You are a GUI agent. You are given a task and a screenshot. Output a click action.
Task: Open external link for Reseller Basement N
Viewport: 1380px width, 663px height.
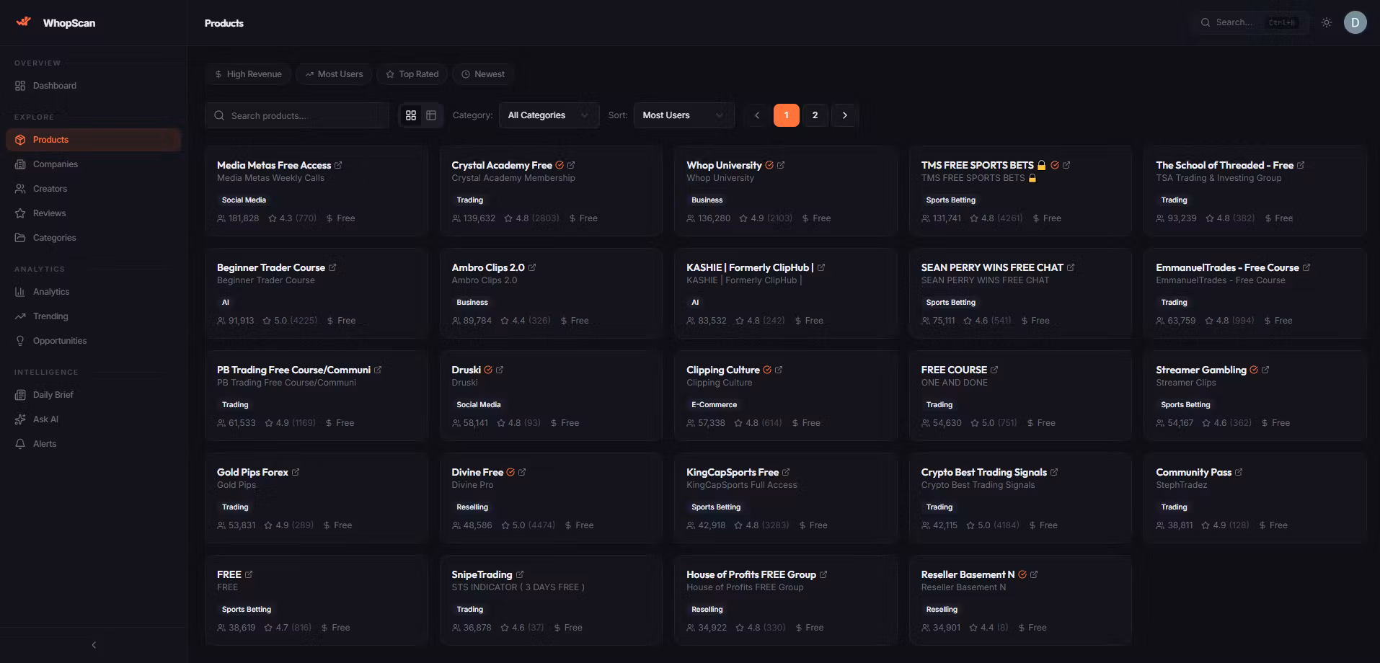point(1034,574)
